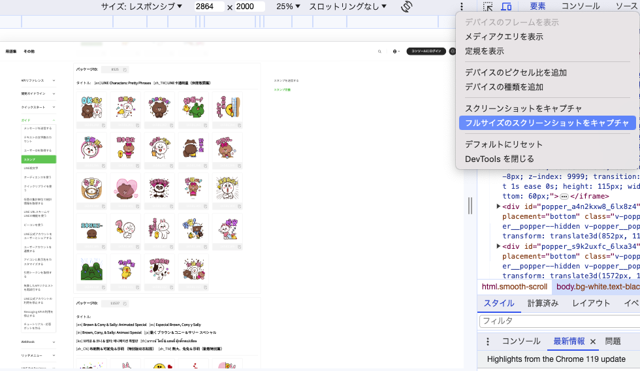Image resolution: width=640 pixels, height=371 pixels.
Task: Click copy icon under the green frog and Sally sticker
Action: (205, 125)
